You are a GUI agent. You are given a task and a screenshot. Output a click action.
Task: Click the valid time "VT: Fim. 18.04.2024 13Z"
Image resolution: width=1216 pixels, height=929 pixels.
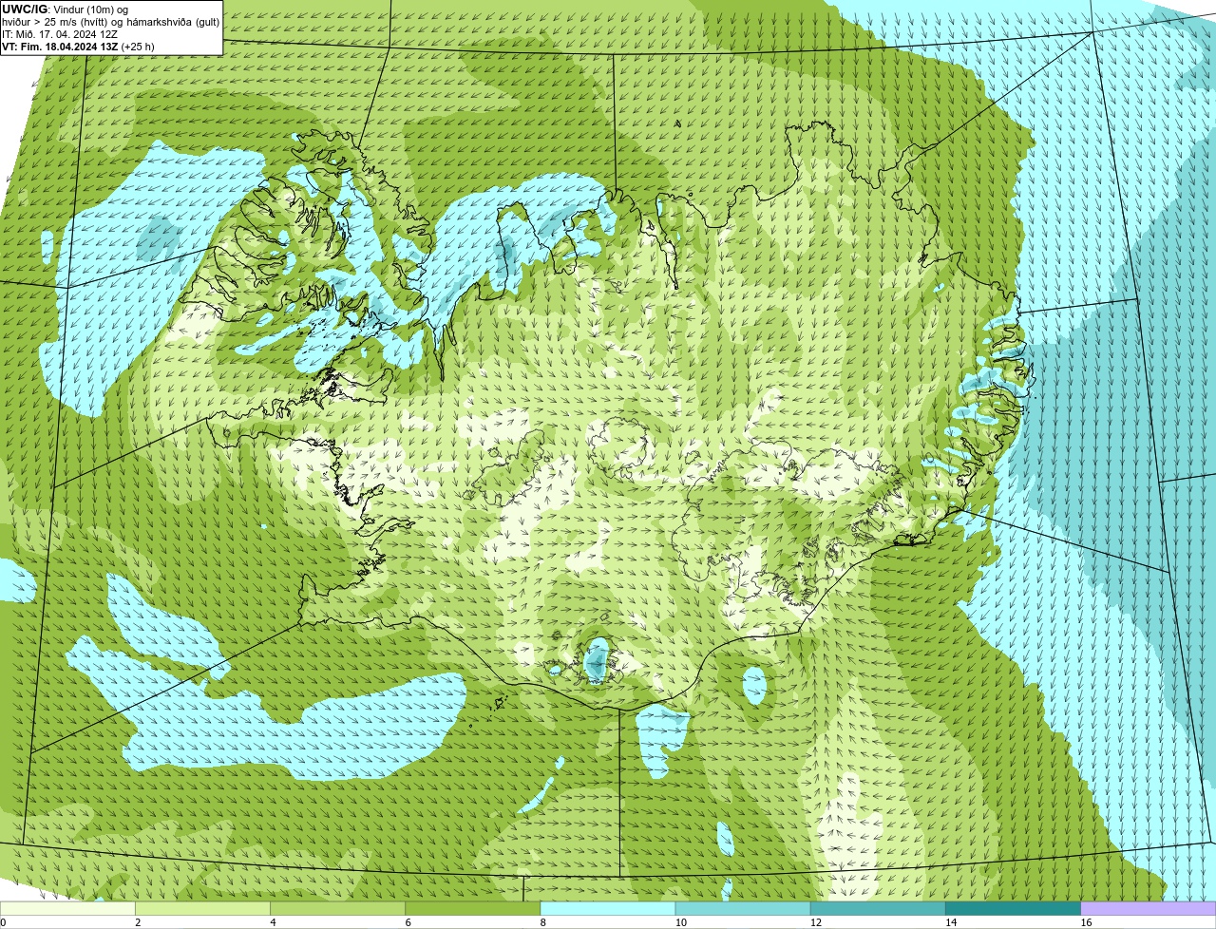pyautogui.click(x=61, y=47)
